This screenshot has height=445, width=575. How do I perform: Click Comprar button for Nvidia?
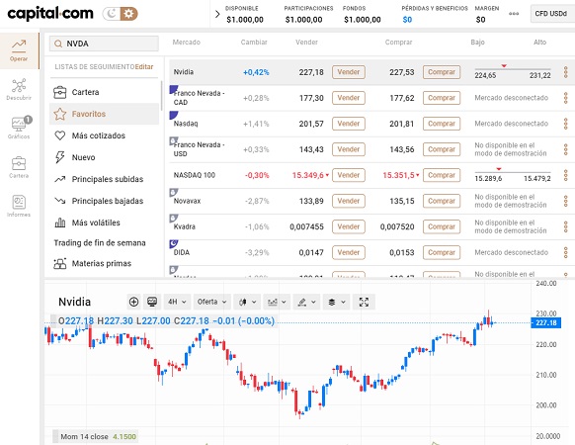442,72
